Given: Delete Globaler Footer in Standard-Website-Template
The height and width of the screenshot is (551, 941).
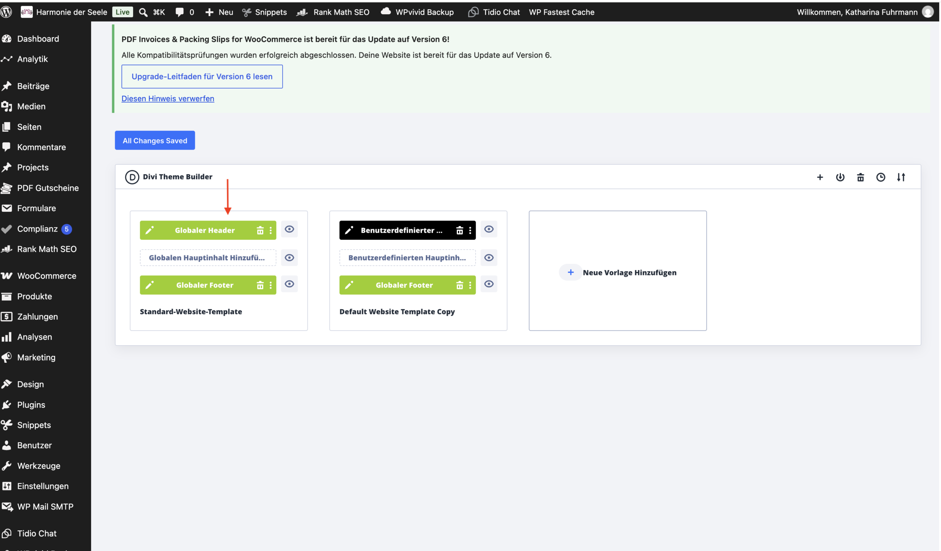Looking at the screenshot, I should click(260, 286).
